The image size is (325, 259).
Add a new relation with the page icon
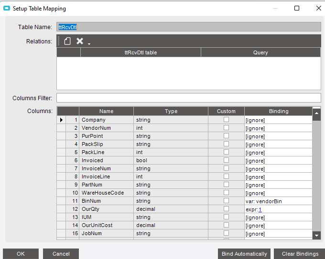point(67,41)
